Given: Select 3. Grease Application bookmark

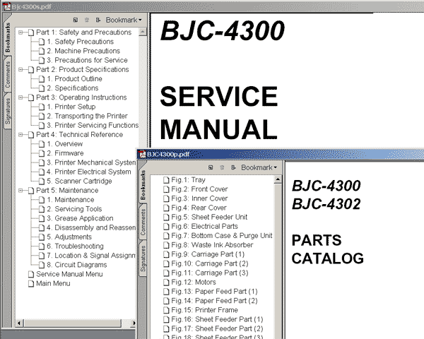Looking at the screenshot, I should pos(80,218).
